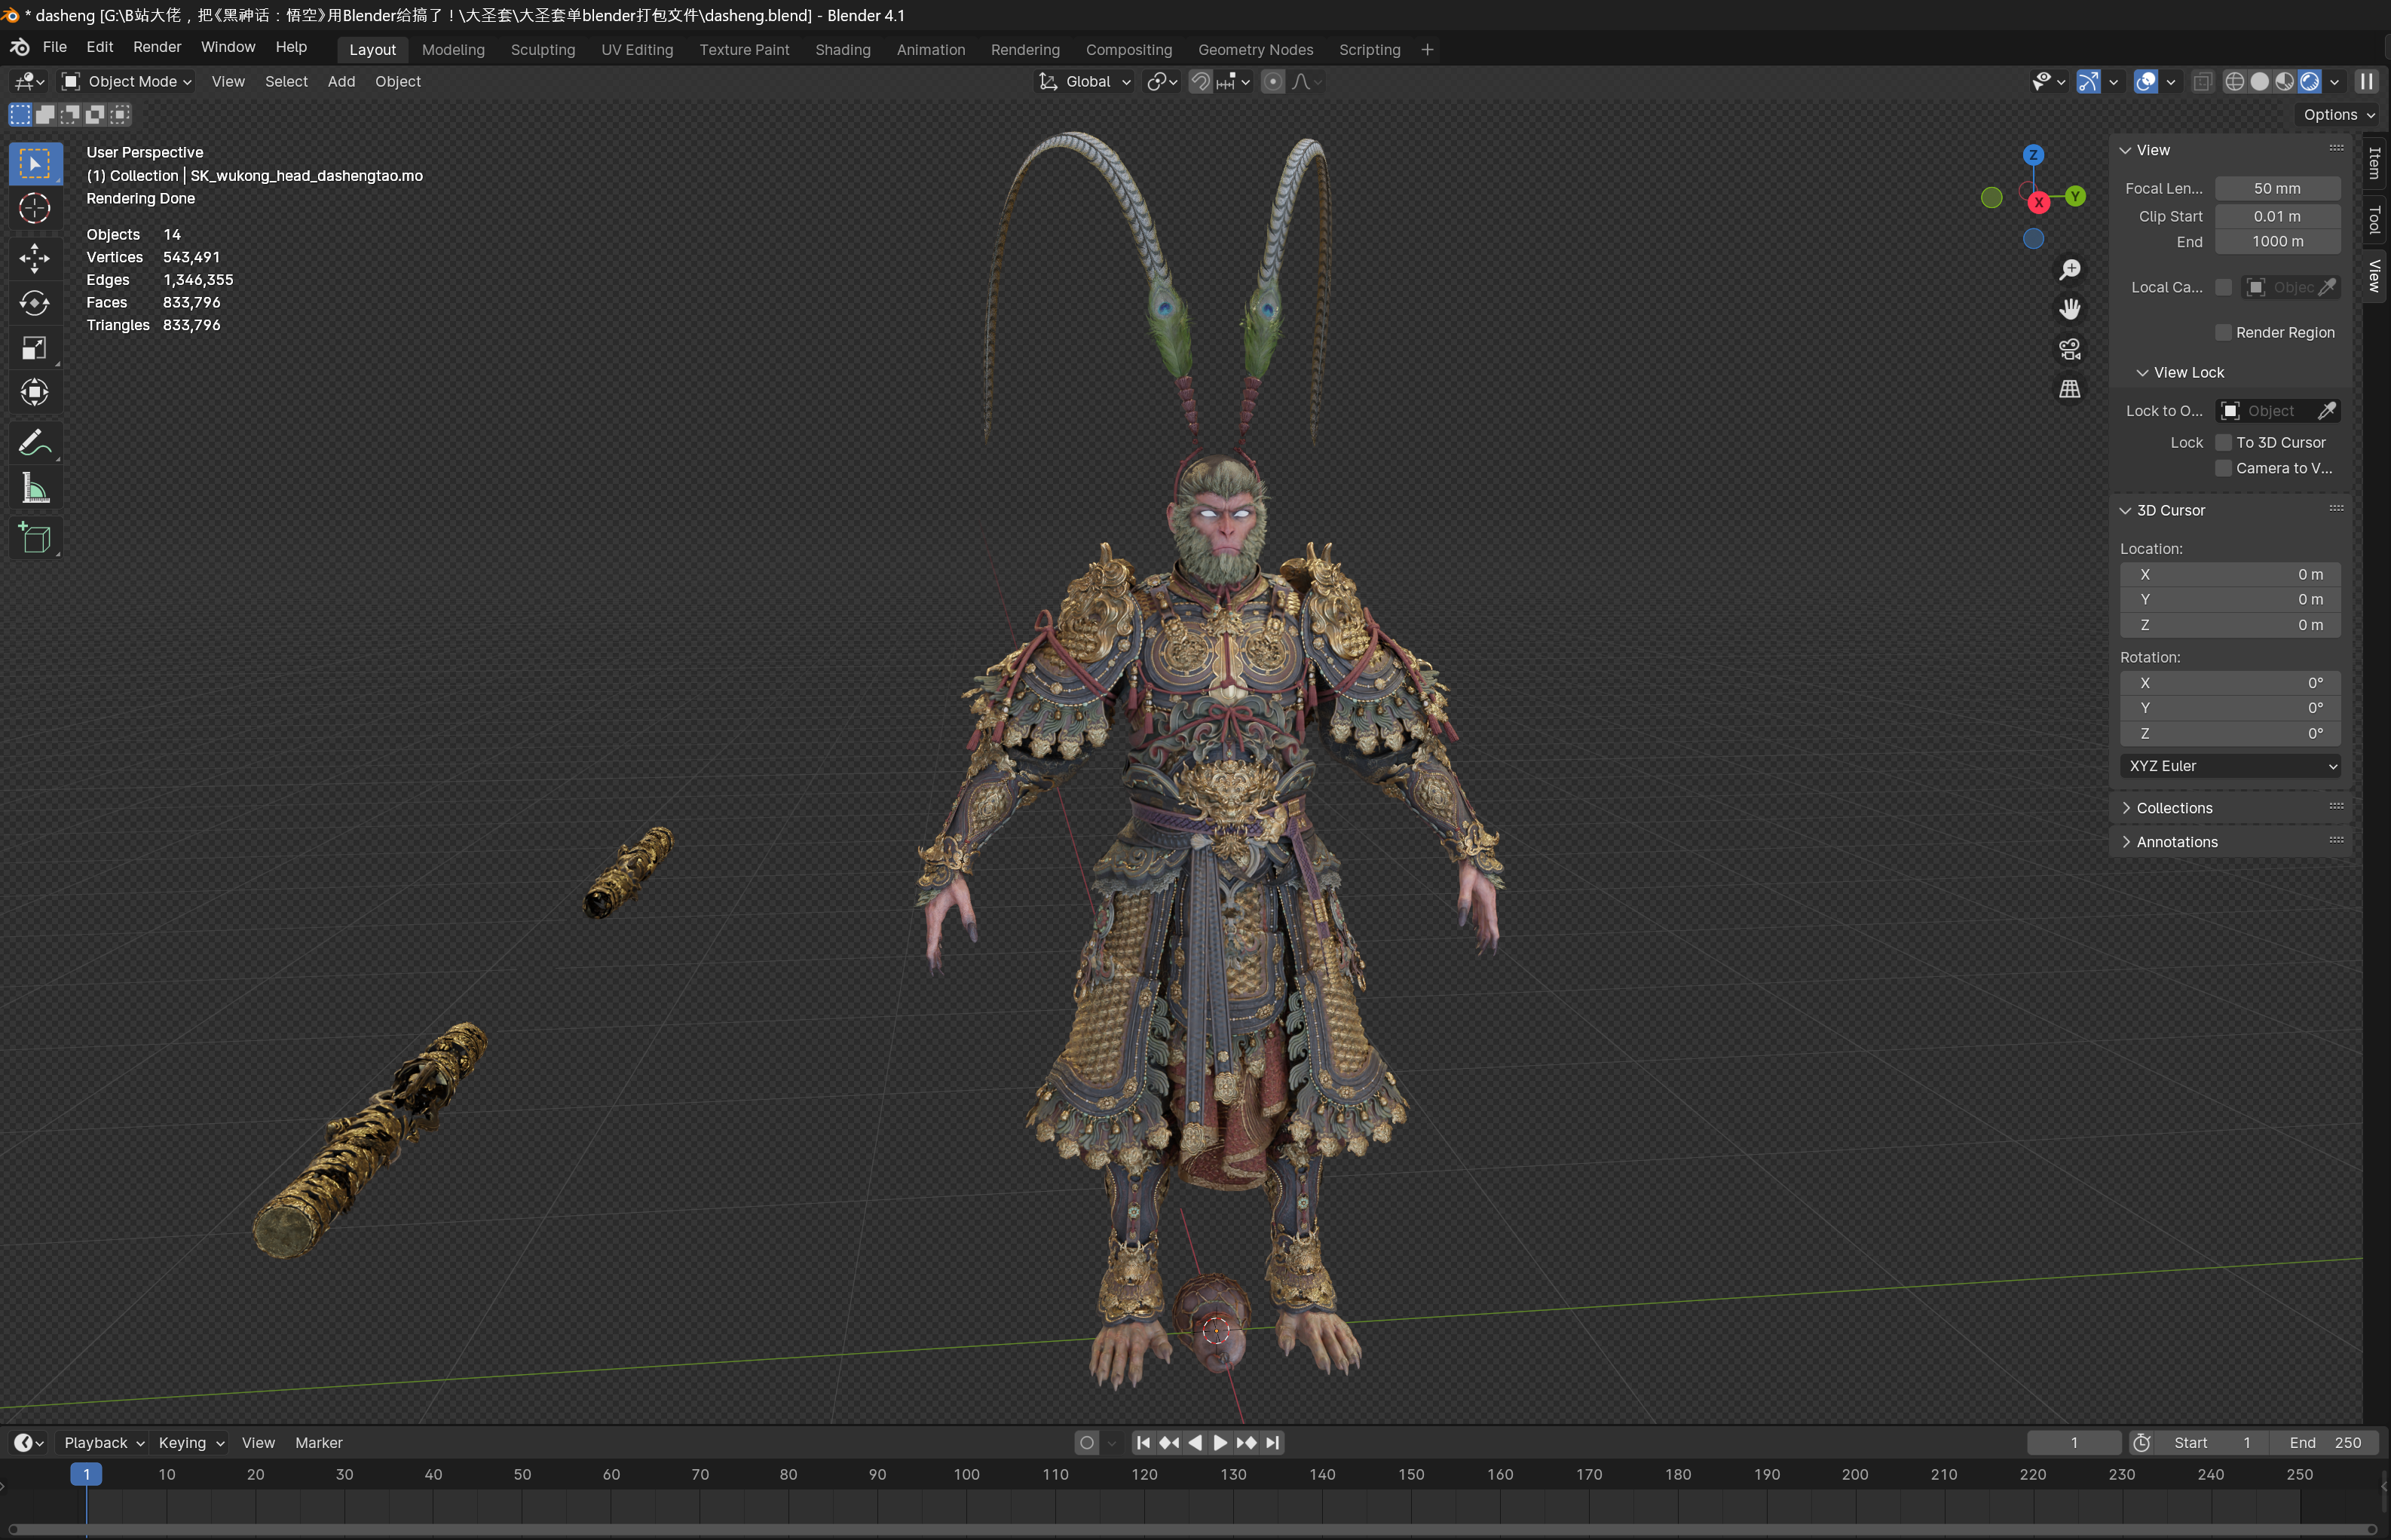Toggle camera view in the viewport

click(x=2069, y=349)
